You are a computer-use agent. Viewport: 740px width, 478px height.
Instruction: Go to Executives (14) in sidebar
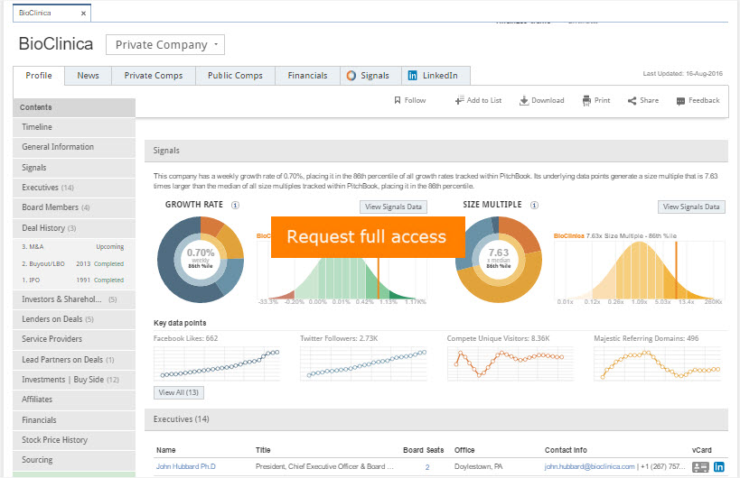(x=74, y=188)
